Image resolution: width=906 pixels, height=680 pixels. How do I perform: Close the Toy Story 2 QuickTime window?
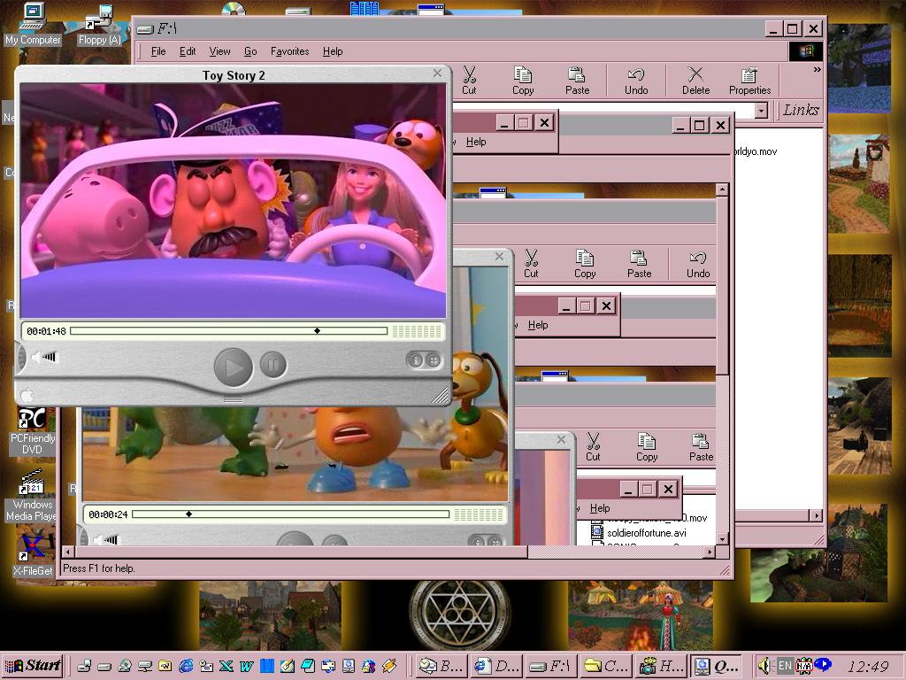437,73
